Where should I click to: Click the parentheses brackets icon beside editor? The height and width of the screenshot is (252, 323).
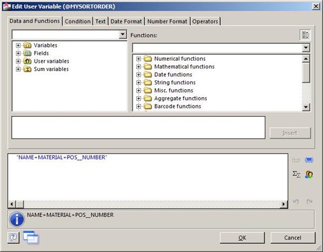[296, 160]
